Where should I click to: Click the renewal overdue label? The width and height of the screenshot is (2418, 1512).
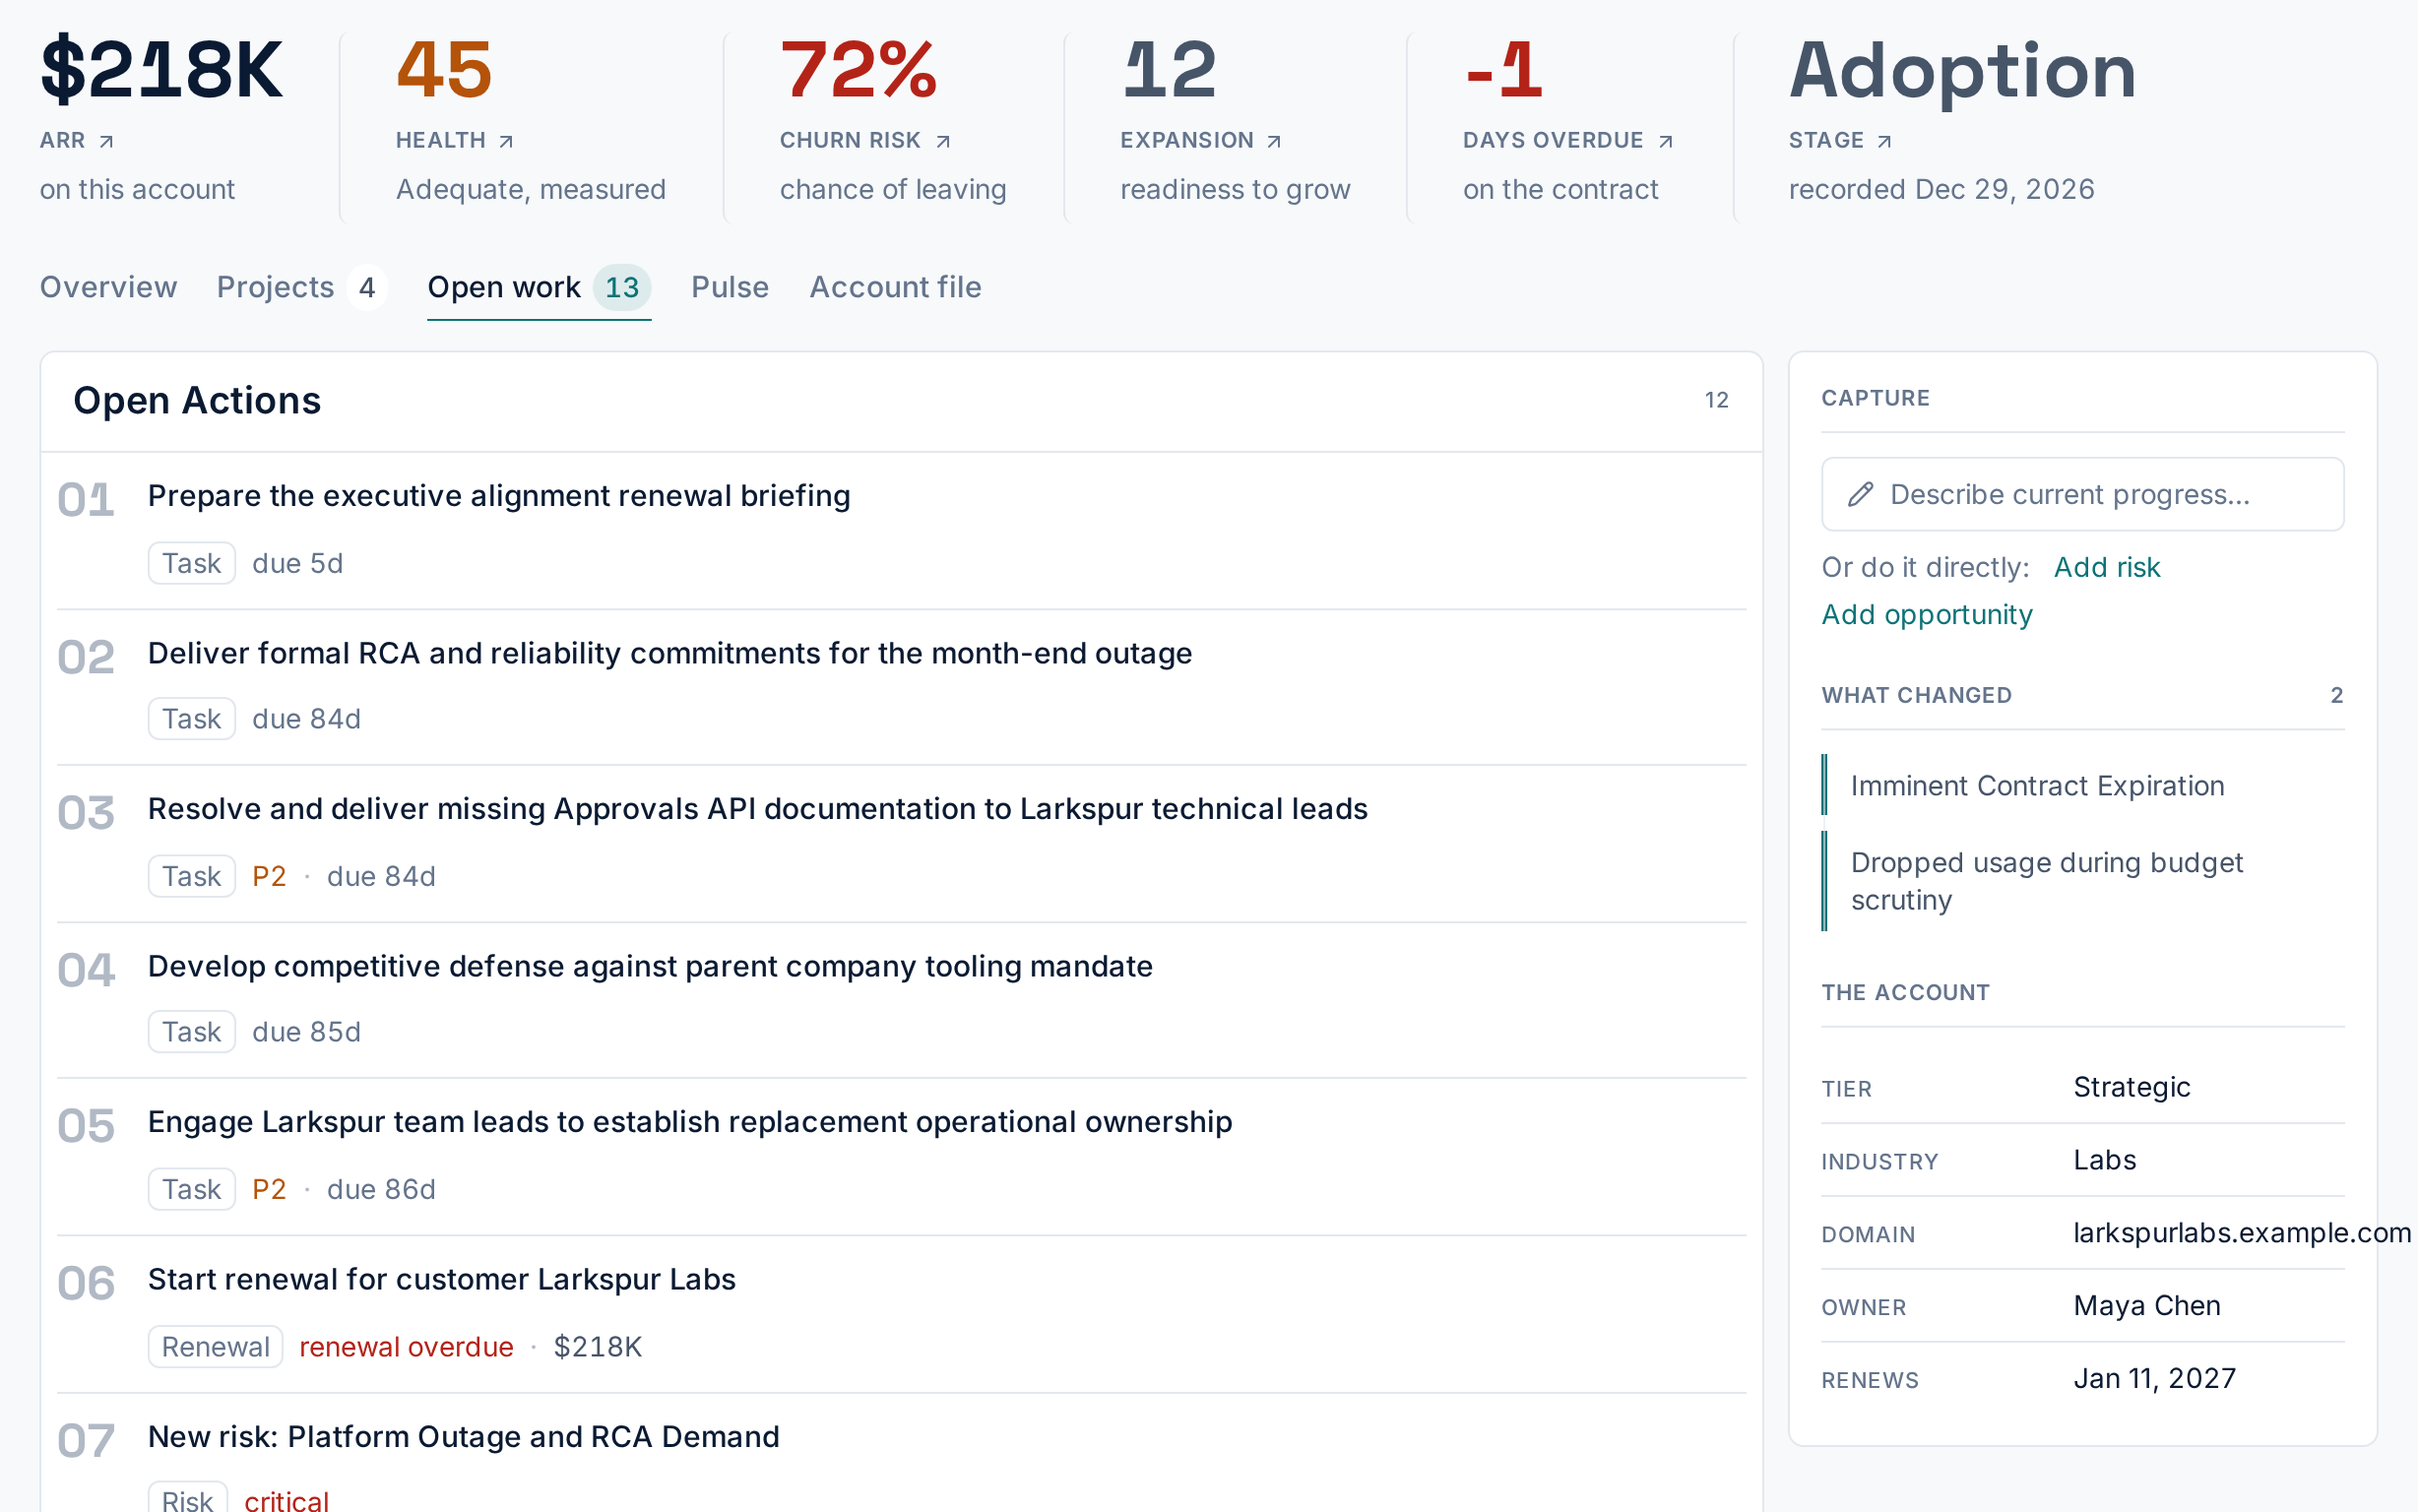coord(406,1346)
